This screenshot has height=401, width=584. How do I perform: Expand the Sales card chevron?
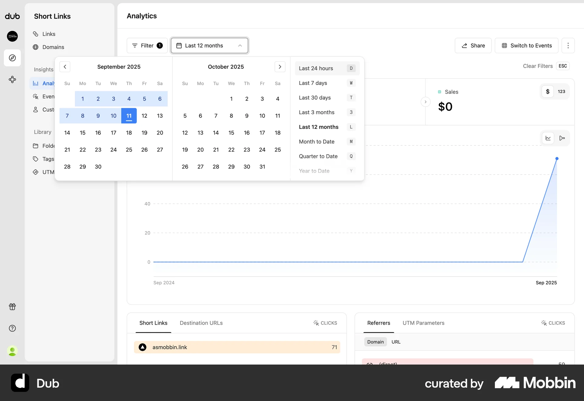pyautogui.click(x=425, y=102)
